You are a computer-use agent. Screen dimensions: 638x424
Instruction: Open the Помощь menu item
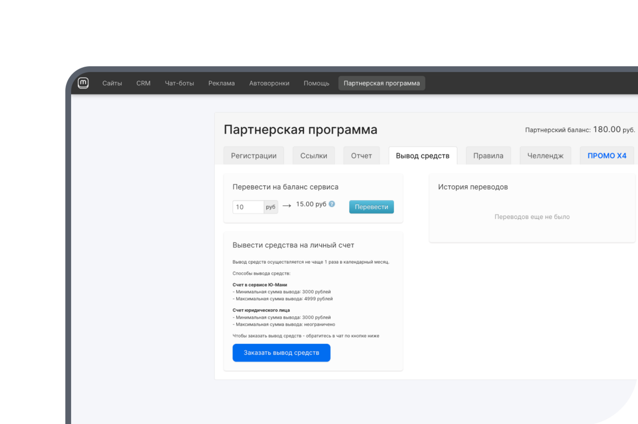coord(317,83)
